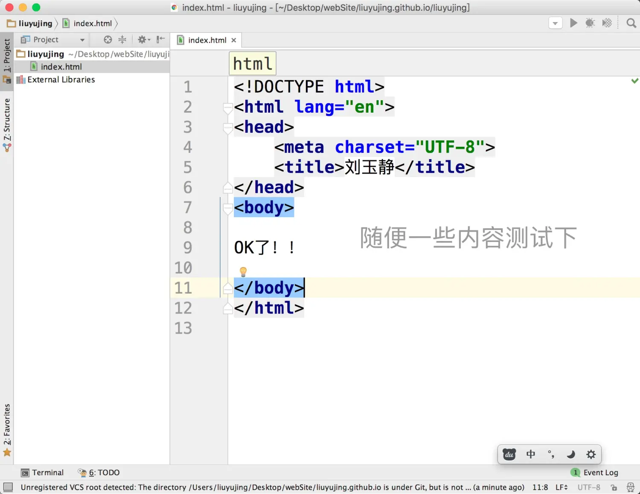Collapse the body tag fold on line 7
The image size is (640, 494).
[227, 209]
